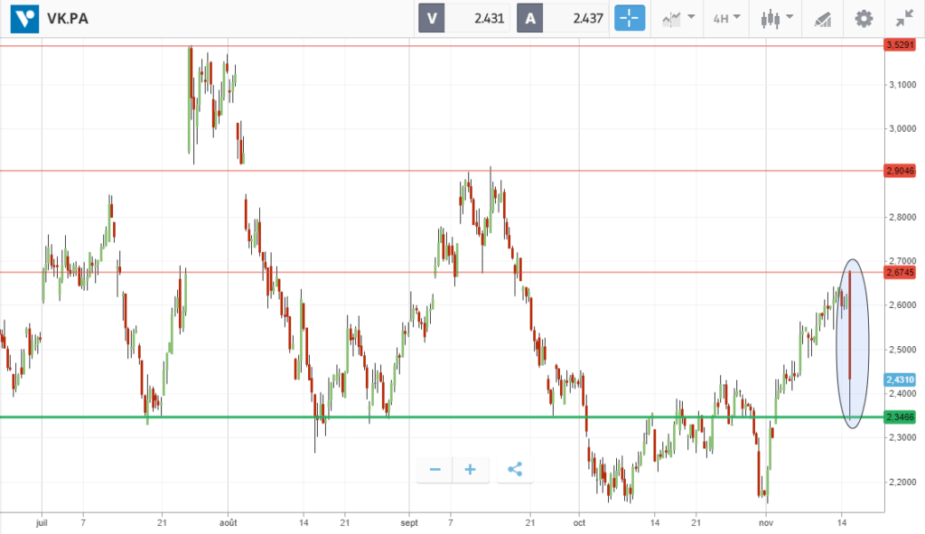Click the 2,9046 resistance level label
Screen dimensions: 925x534
click(x=900, y=171)
